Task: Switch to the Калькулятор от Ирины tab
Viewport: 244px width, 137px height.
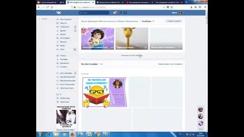Action: 110,2
